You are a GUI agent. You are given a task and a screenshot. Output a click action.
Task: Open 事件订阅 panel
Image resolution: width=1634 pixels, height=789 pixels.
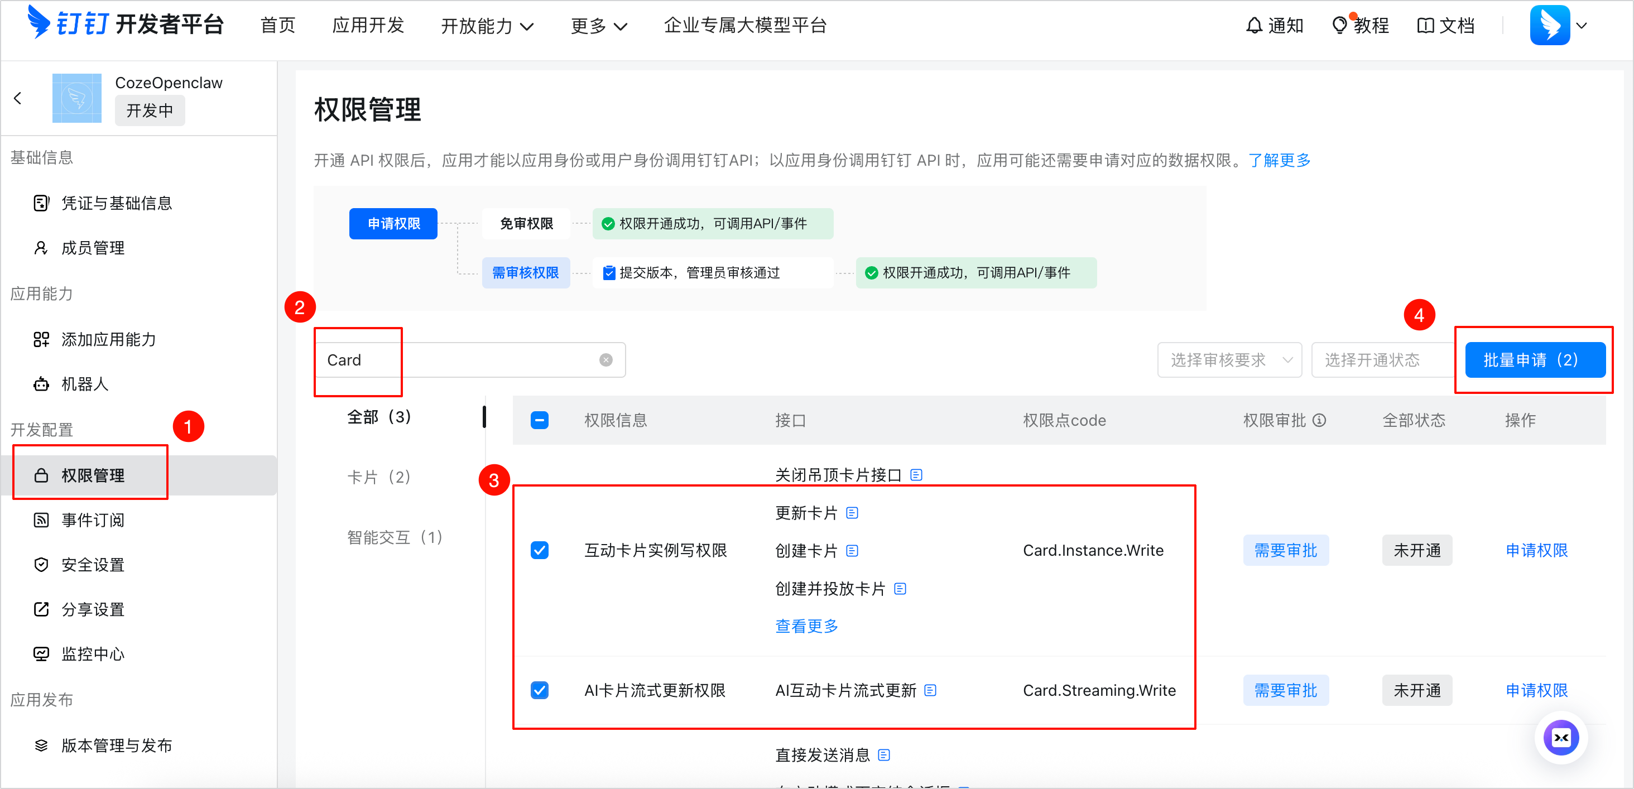coord(92,519)
